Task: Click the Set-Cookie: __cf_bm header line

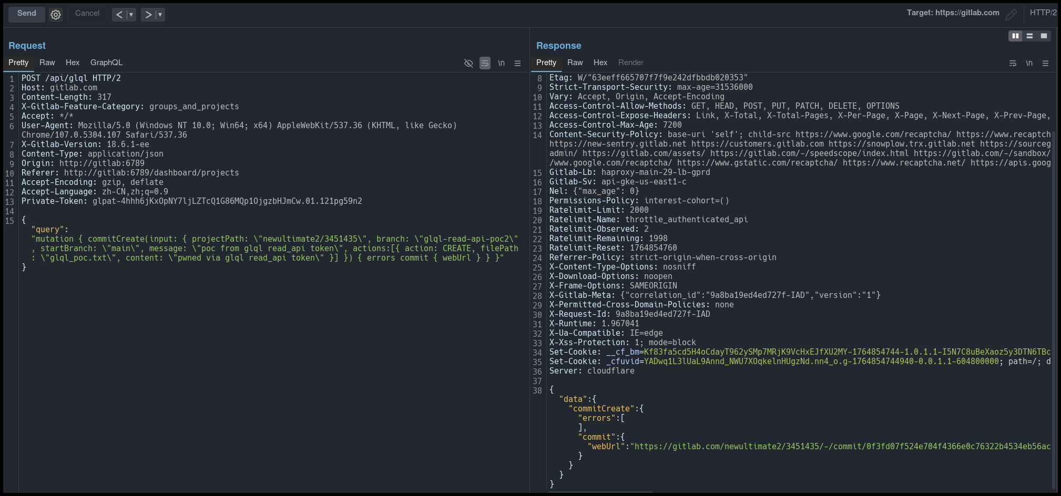Action: click(x=800, y=352)
